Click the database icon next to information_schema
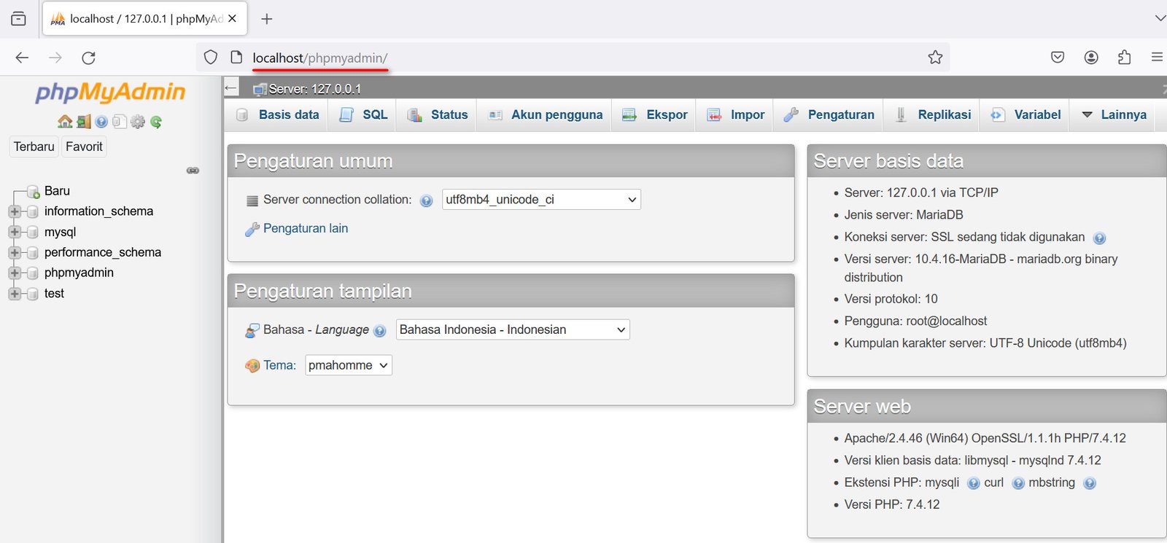This screenshot has width=1167, height=543. pyautogui.click(x=32, y=212)
